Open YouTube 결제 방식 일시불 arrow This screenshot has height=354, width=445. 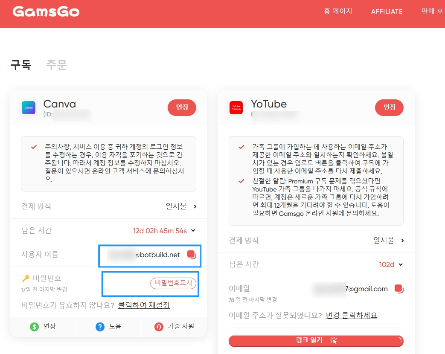pyautogui.click(x=402, y=241)
